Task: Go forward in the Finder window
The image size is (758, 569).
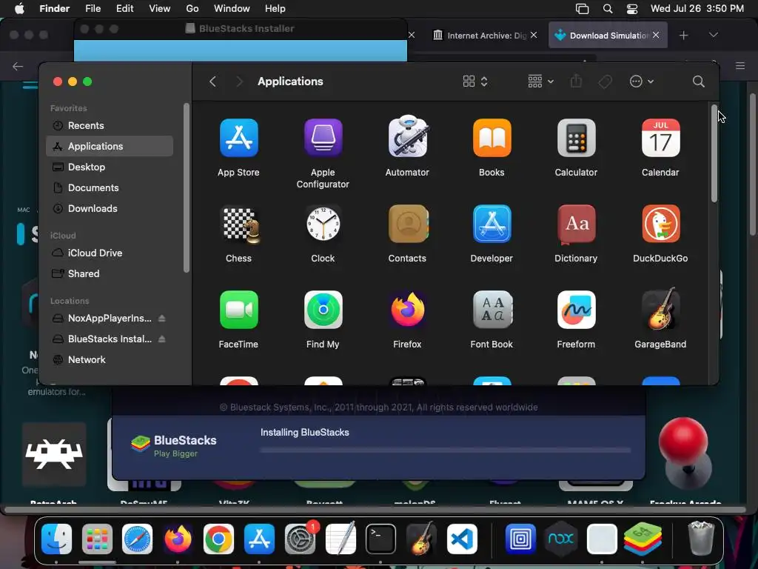Action: coord(239,81)
